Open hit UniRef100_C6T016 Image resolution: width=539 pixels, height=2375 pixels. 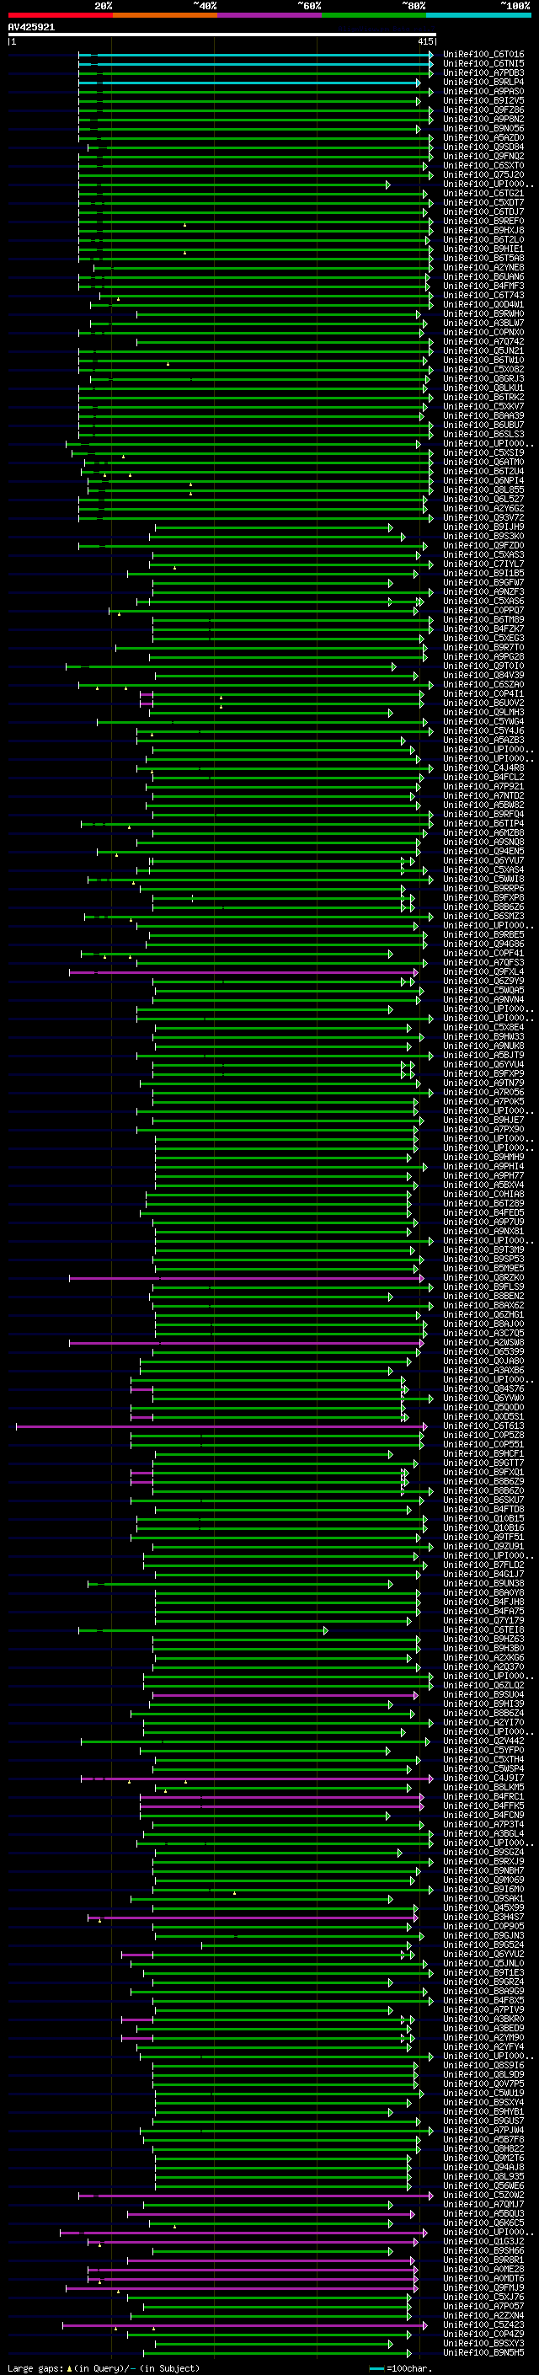click(x=483, y=55)
